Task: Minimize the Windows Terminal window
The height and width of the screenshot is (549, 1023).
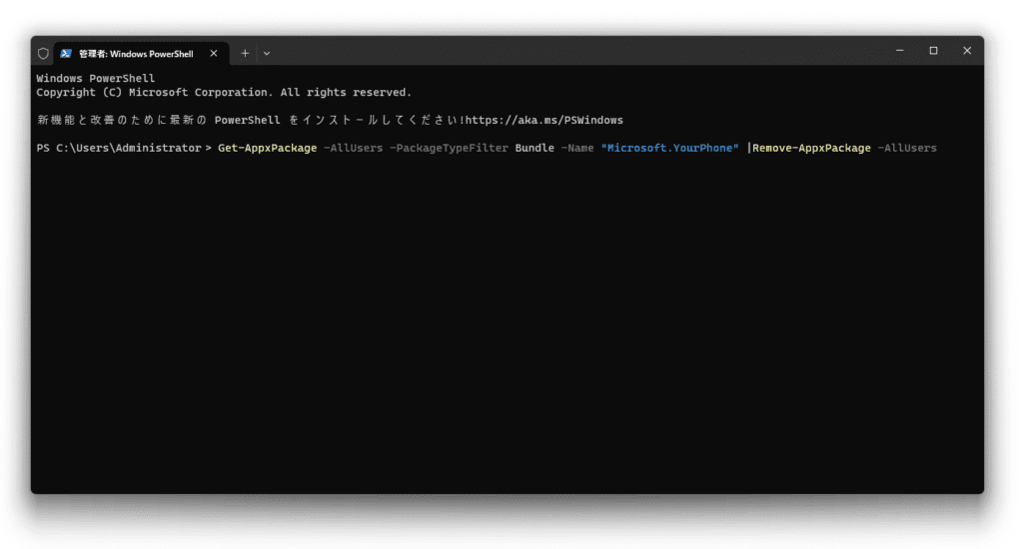Action: pos(900,50)
